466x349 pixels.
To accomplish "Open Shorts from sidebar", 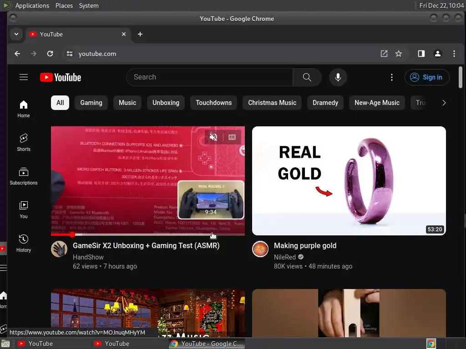I will [x=24, y=143].
